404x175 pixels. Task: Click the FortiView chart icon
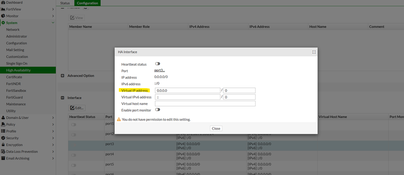tap(3, 9)
